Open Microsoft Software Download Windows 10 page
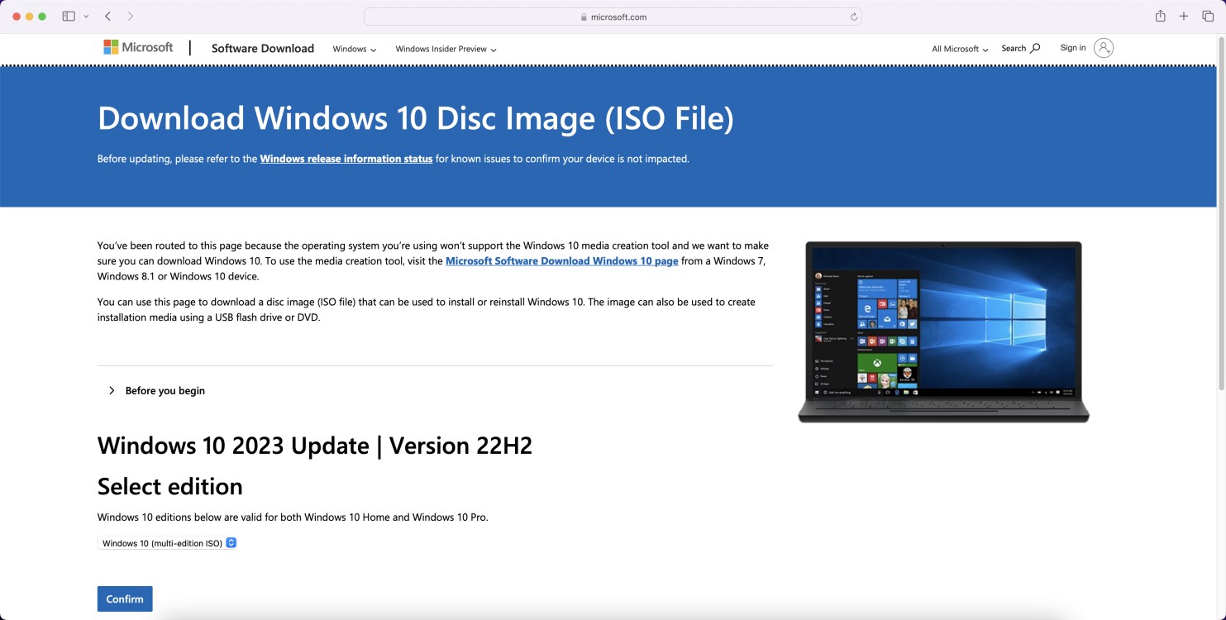The width and height of the screenshot is (1226, 620). [562, 260]
